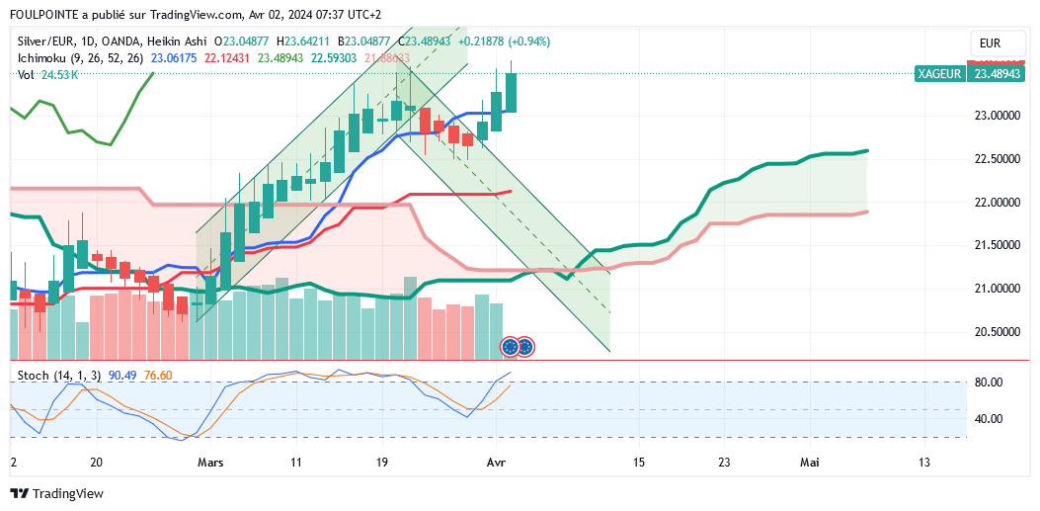The width and height of the screenshot is (1040, 511).
Task: Open the right-hand EU flag economic event marker
Action: click(525, 346)
